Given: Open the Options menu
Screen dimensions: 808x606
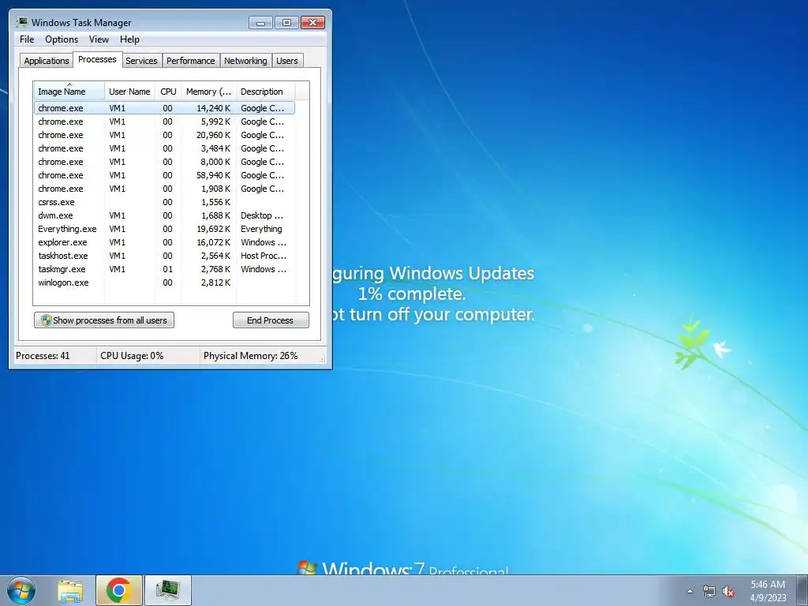Looking at the screenshot, I should (x=62, y=39).
